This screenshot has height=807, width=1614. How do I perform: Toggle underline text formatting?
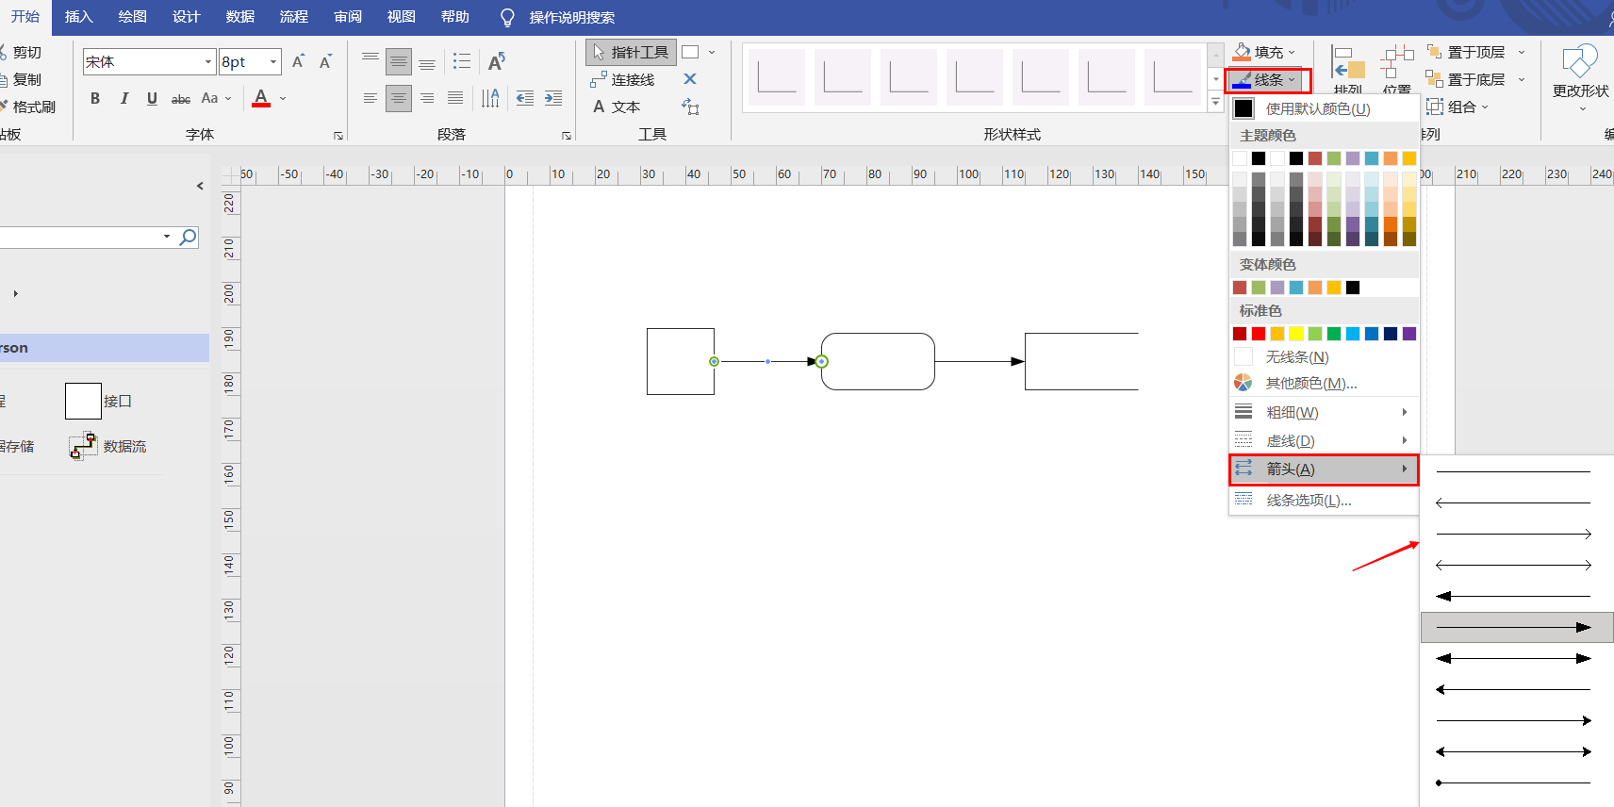[x=152, y=98]
